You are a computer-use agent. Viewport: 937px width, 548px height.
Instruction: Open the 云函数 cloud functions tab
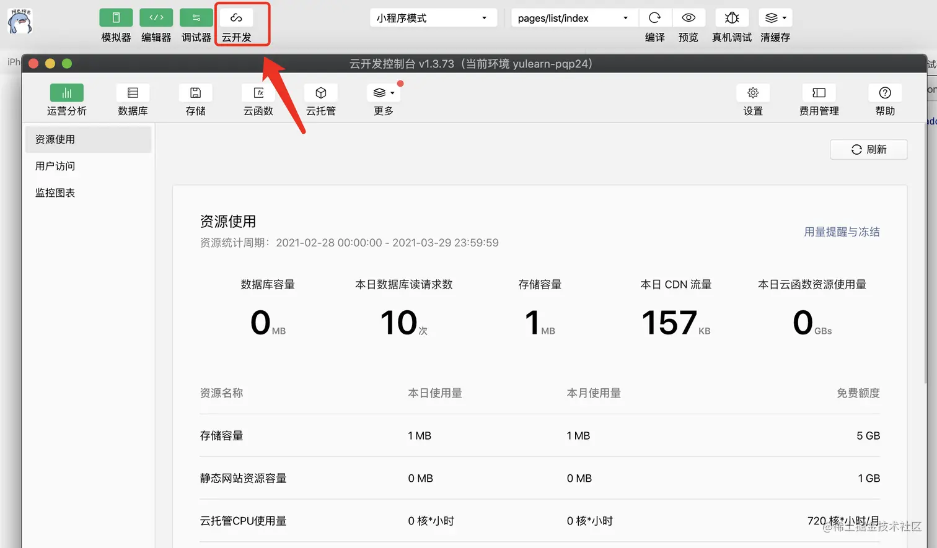(x=258, y=93)
